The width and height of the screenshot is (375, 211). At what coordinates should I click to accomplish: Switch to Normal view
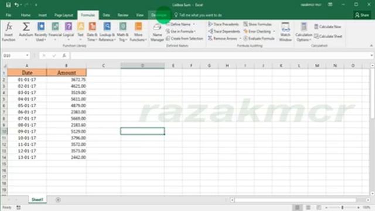pyautogui.click(x=297, y=207)
